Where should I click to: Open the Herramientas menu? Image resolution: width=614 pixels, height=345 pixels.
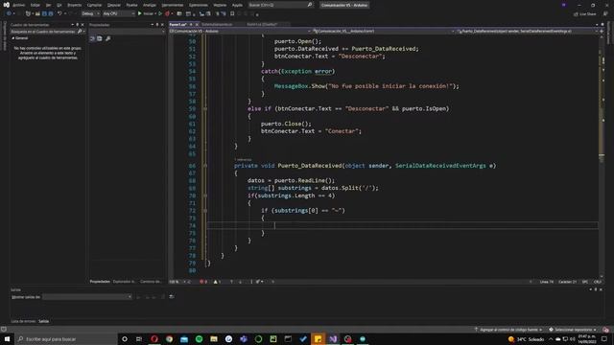(173, 5)
